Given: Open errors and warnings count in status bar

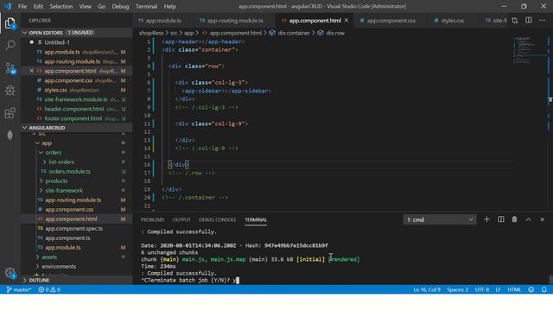Looking at the screenshot, I should (49, 289).
